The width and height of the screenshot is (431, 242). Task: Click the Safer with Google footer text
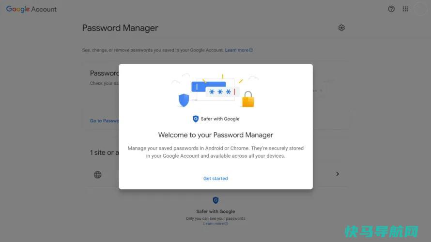pos(215,212)
